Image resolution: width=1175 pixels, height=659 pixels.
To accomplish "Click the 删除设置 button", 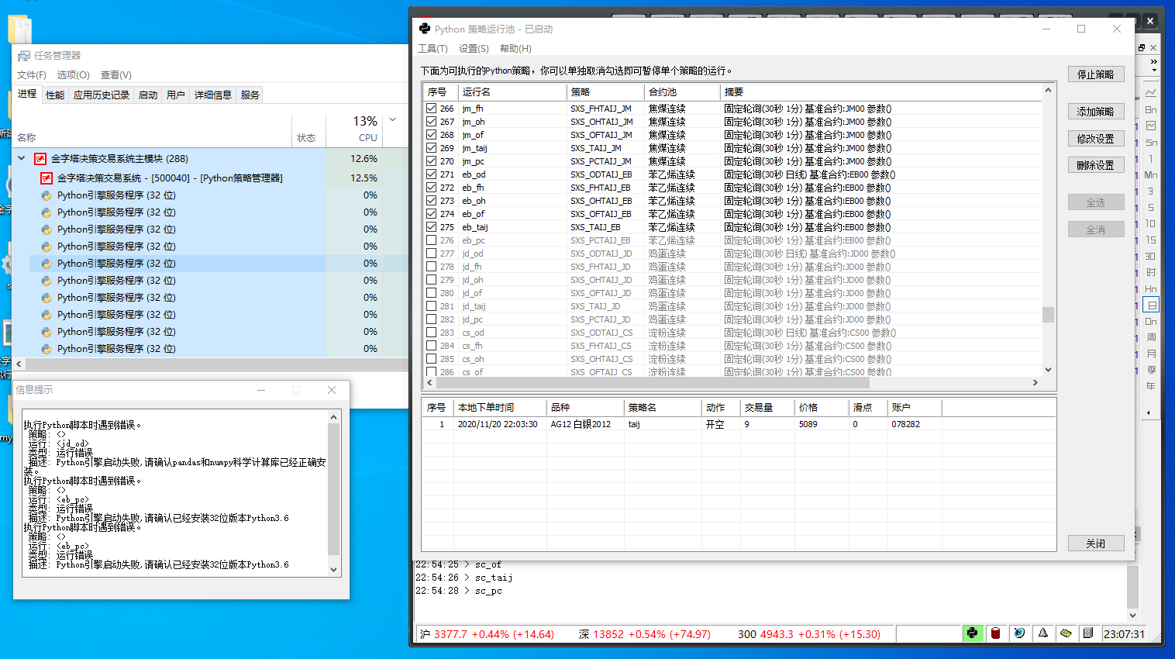I will pos(1096,165).
